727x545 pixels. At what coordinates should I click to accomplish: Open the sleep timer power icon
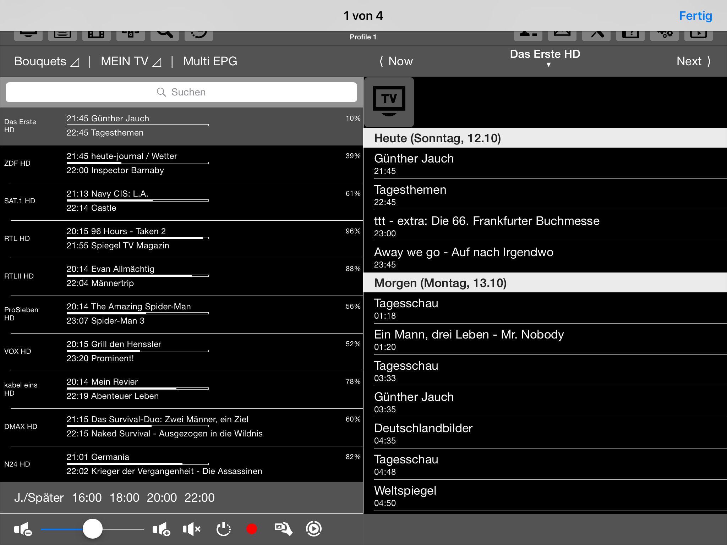(x=223, y=529)
